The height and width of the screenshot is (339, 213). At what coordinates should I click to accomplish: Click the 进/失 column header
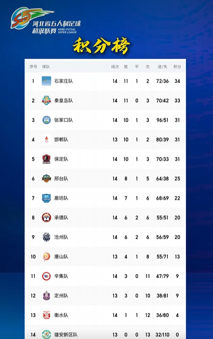[x=163, y=66]
